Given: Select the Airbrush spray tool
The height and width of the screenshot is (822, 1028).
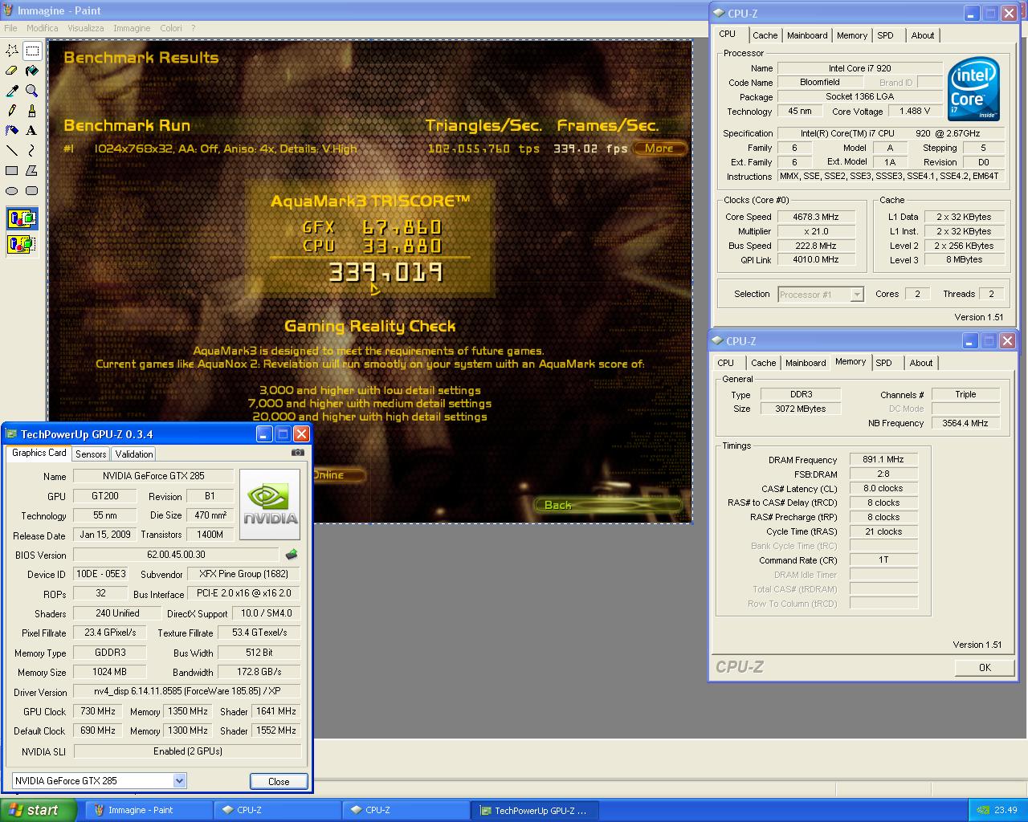Looking at the screenshot, I should (12, 130).
